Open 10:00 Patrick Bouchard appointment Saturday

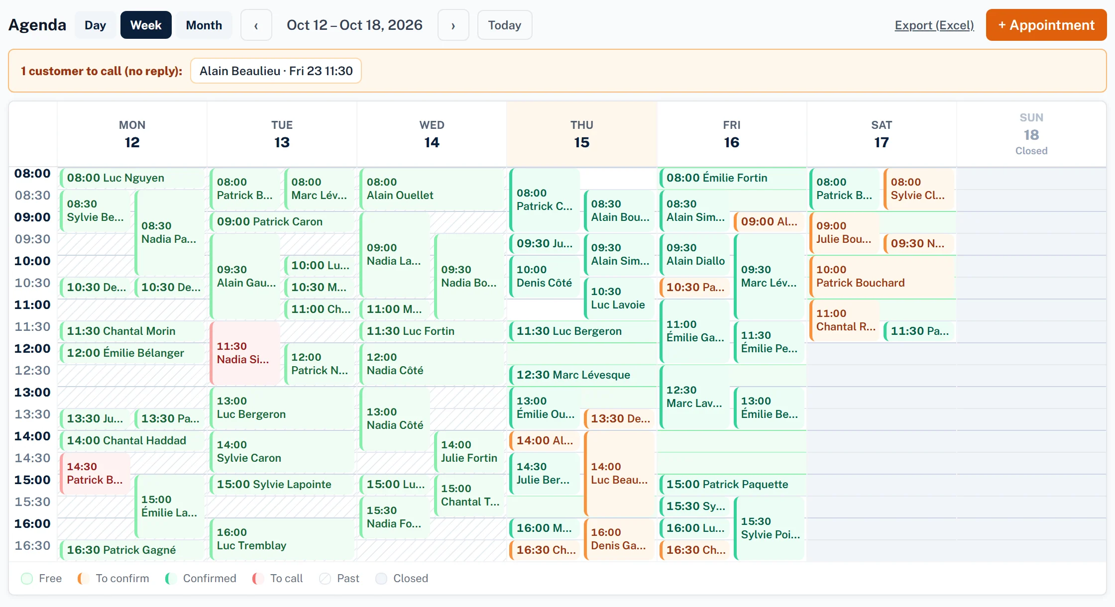point(881,277)
